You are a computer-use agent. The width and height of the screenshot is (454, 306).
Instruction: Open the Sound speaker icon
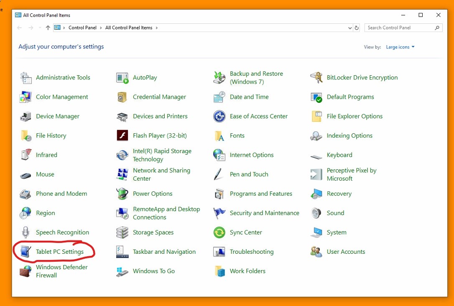[x=316, y=213]
